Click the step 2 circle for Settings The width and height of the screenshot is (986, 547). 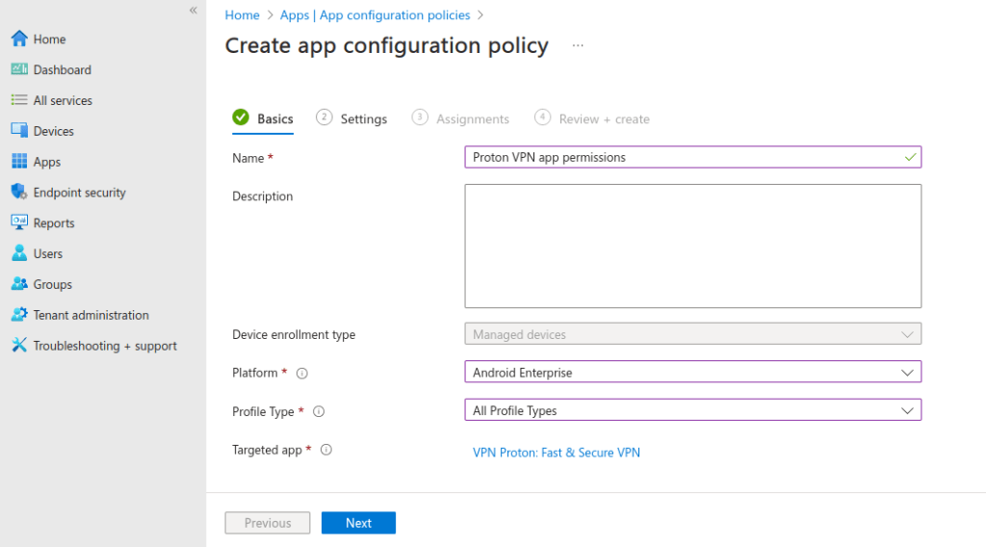[x=324, y=117]
